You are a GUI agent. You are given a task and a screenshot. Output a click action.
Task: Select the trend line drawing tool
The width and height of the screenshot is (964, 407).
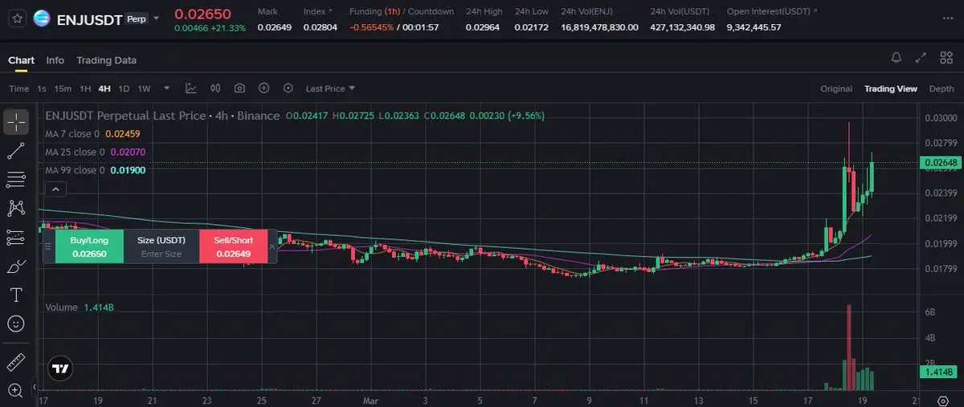click(x=15, y=151)
